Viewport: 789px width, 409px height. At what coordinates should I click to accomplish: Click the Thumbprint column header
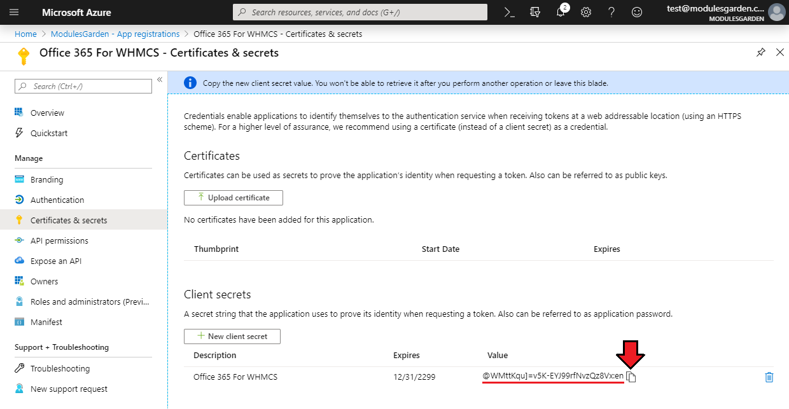(216, 249)
